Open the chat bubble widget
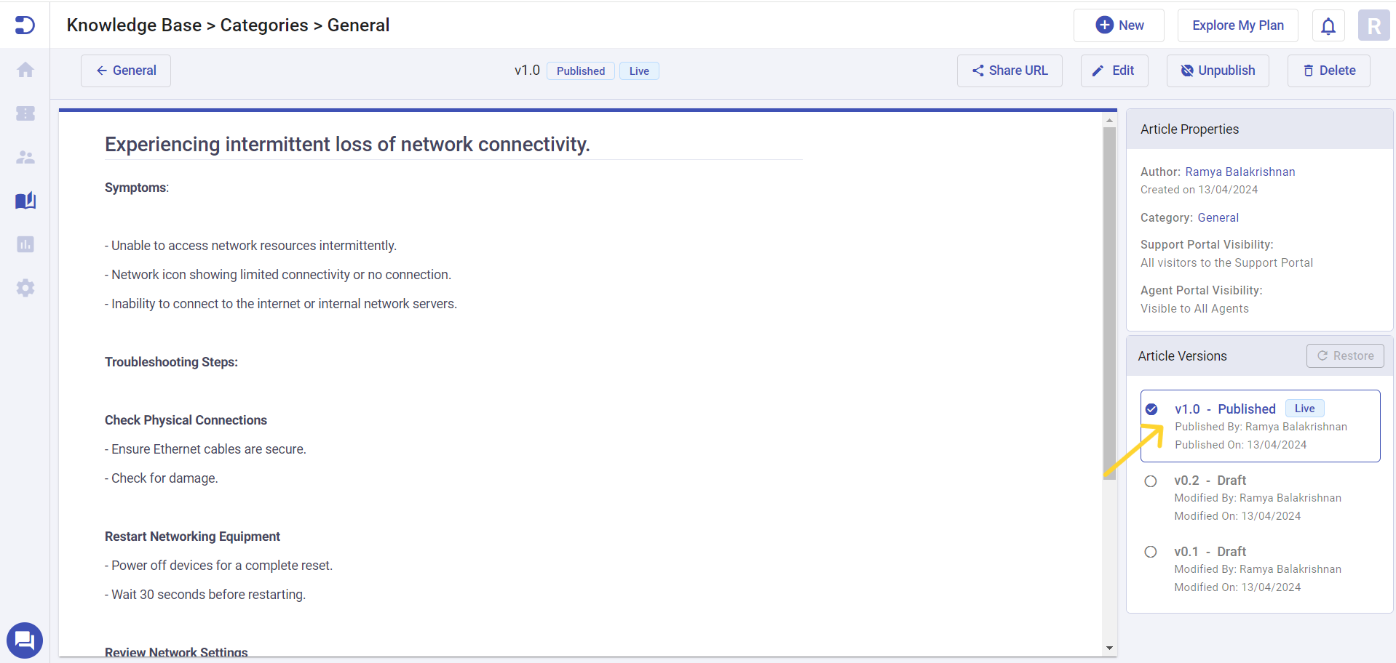The height and width of the screenshot is (663, 1396). click(25, 640)
